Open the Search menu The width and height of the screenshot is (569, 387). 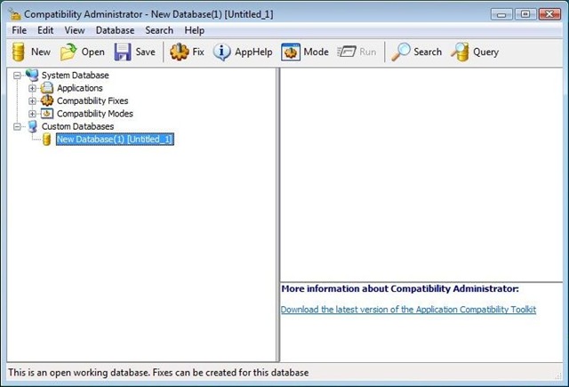159,30
